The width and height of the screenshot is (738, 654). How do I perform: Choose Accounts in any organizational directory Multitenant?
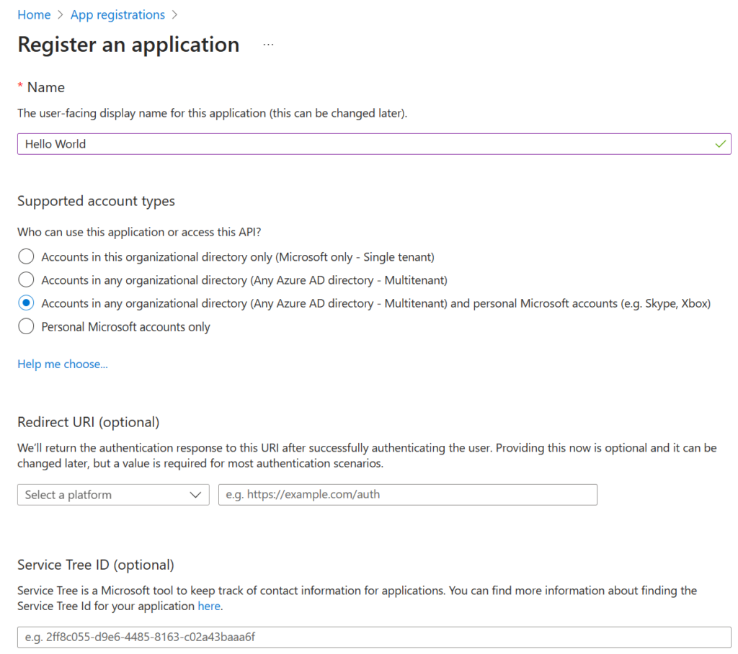26,279
